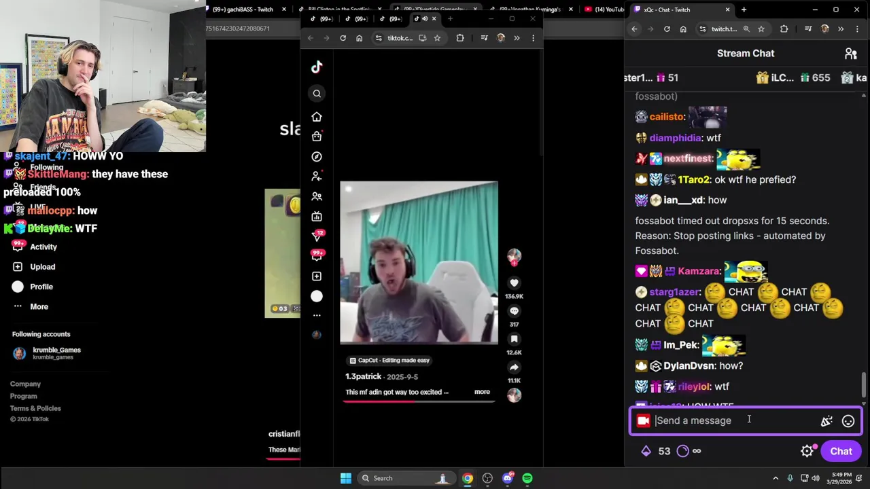
Task: Open TikTok search in the sidebar
Action: pyautogui.click(x=317, y=94)
